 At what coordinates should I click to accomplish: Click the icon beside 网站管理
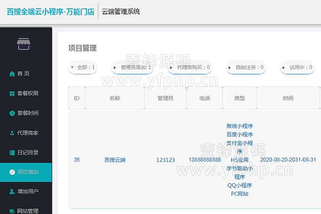[12, 211]
